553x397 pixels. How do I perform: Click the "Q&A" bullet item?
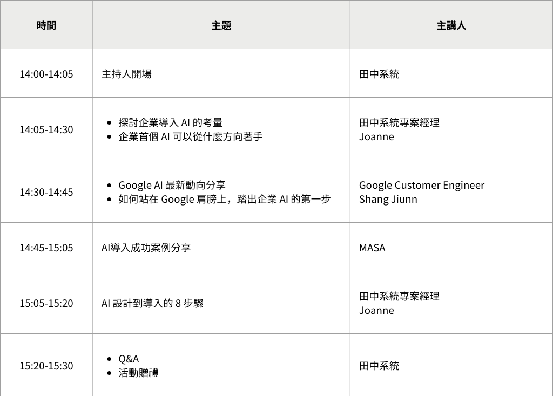pos(129,359)
